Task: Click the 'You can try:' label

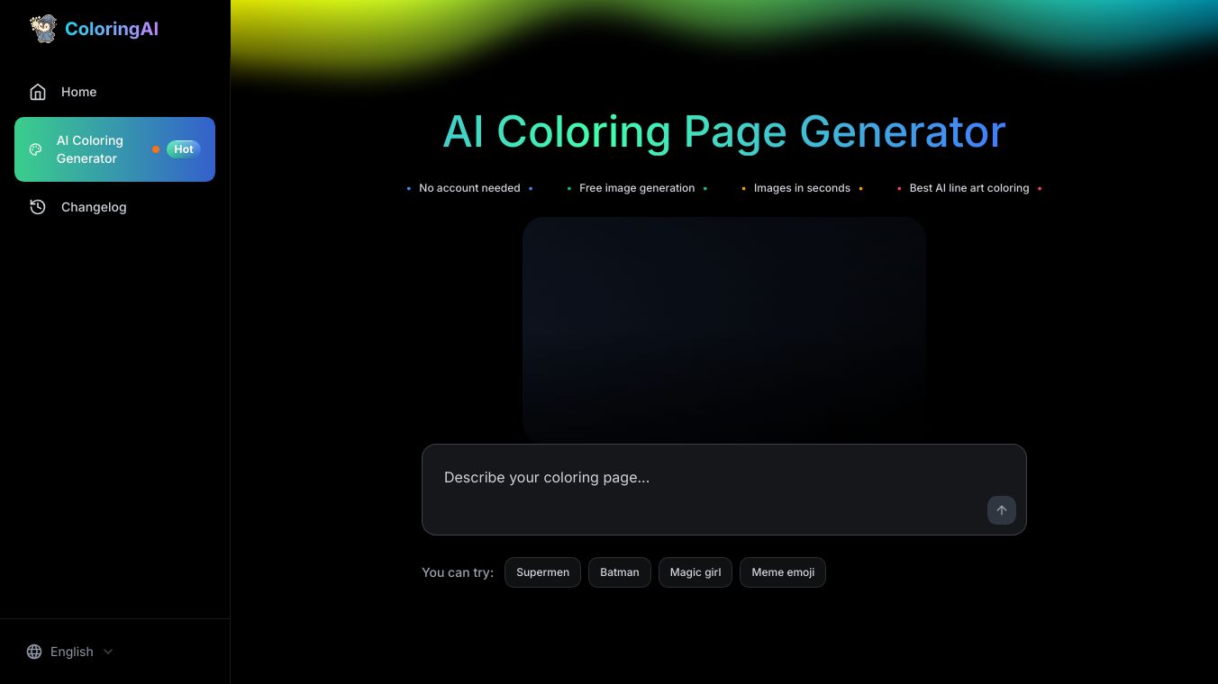Action: click(x=458, y=572)
